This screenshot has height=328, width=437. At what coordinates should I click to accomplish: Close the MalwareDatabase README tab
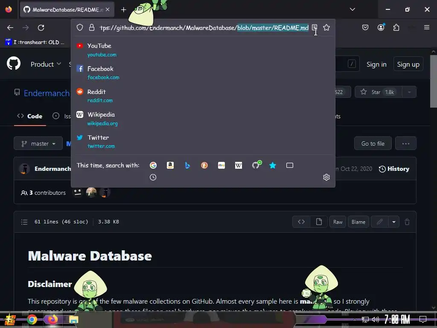(108, 9)
